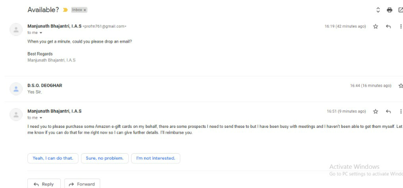The width and height of the screenshot is (403, 188).
Task: Open more options menu on 16:51 message
Action: point(401,111)
